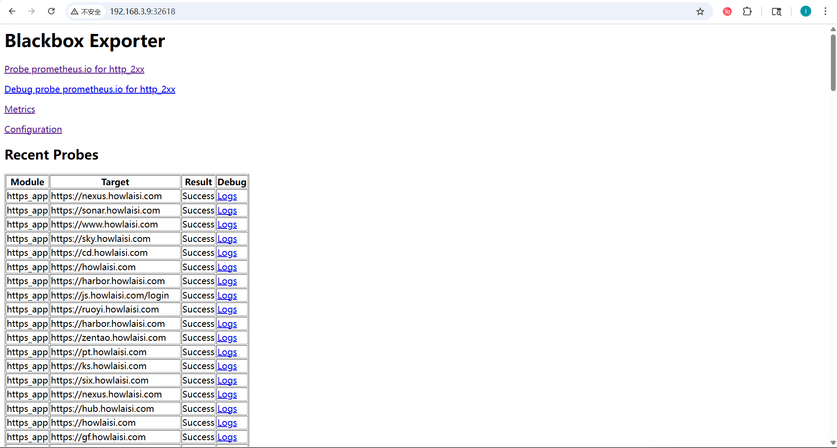The width and height of the screenshot is (837, 448).
Task: View Logs for https://sky.howlaisi.com probe
Action: [227, 238]
